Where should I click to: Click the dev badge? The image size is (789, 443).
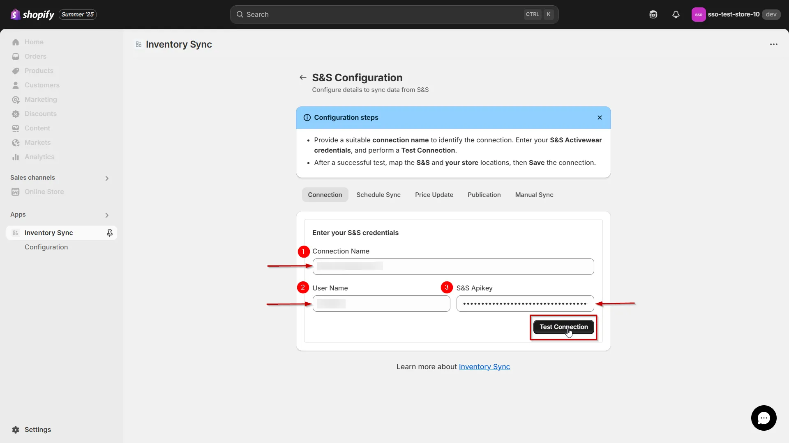[x=771, y=14]
